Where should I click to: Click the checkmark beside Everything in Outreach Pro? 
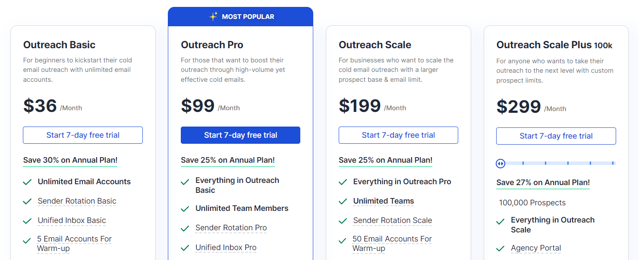point(343,182)
